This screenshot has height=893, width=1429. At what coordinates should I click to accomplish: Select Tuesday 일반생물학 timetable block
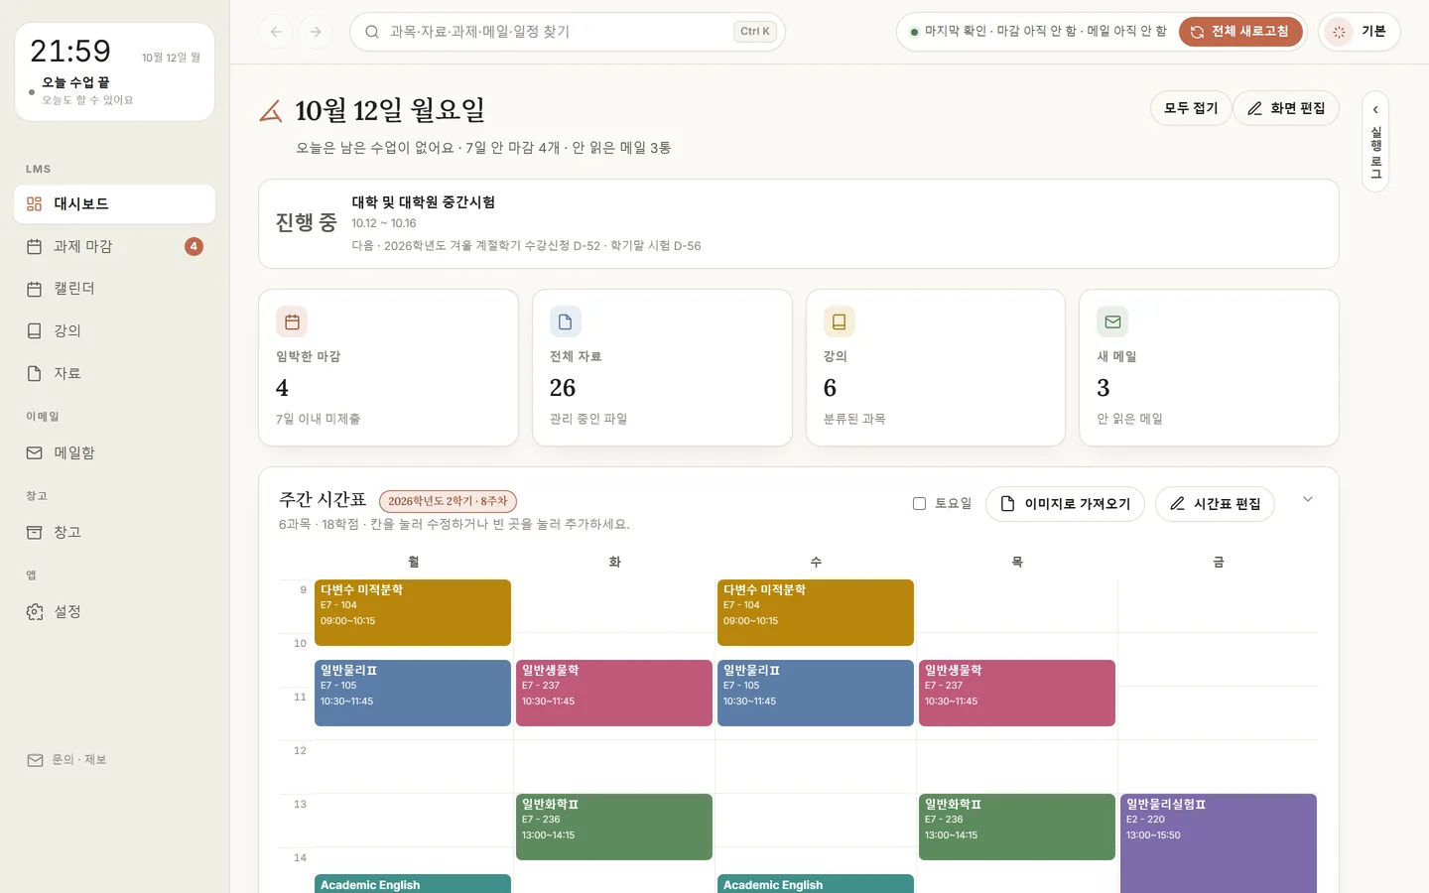point(614,693)
